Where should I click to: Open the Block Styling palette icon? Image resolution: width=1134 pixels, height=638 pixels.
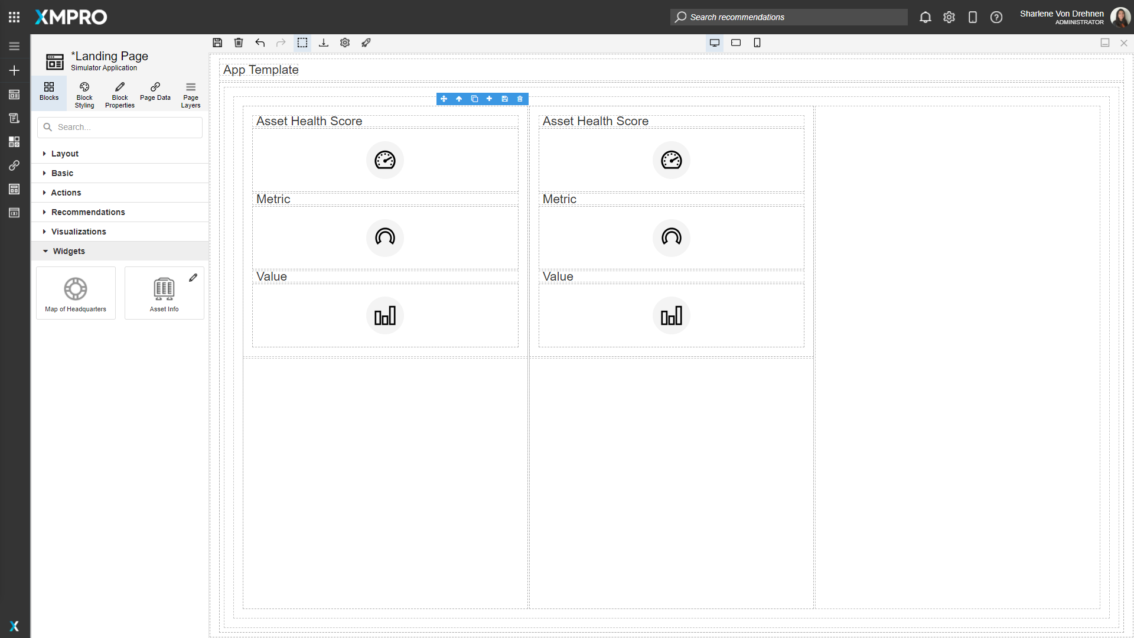(x=84, y=93)
